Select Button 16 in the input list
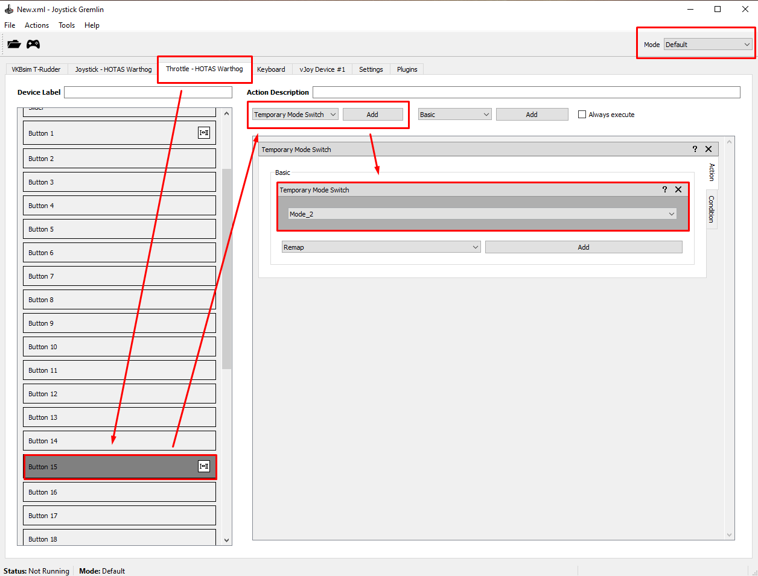The width and height of the screenshot is (758, 576). pyautogui.click(x=119, y=492)
